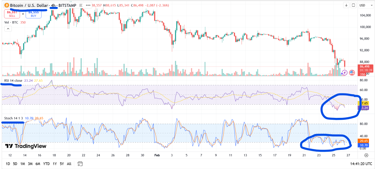Viewport: 375px width, 169px height.
Task: Set the date range to 5D
Action: [15, 164]
